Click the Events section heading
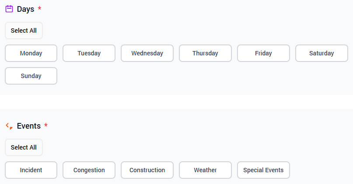Screen dimensions: 353x184 [x=29, y=126]
